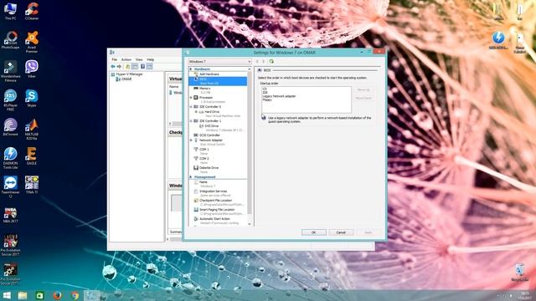Open Memory settings in hardware tree

(204, 89)
